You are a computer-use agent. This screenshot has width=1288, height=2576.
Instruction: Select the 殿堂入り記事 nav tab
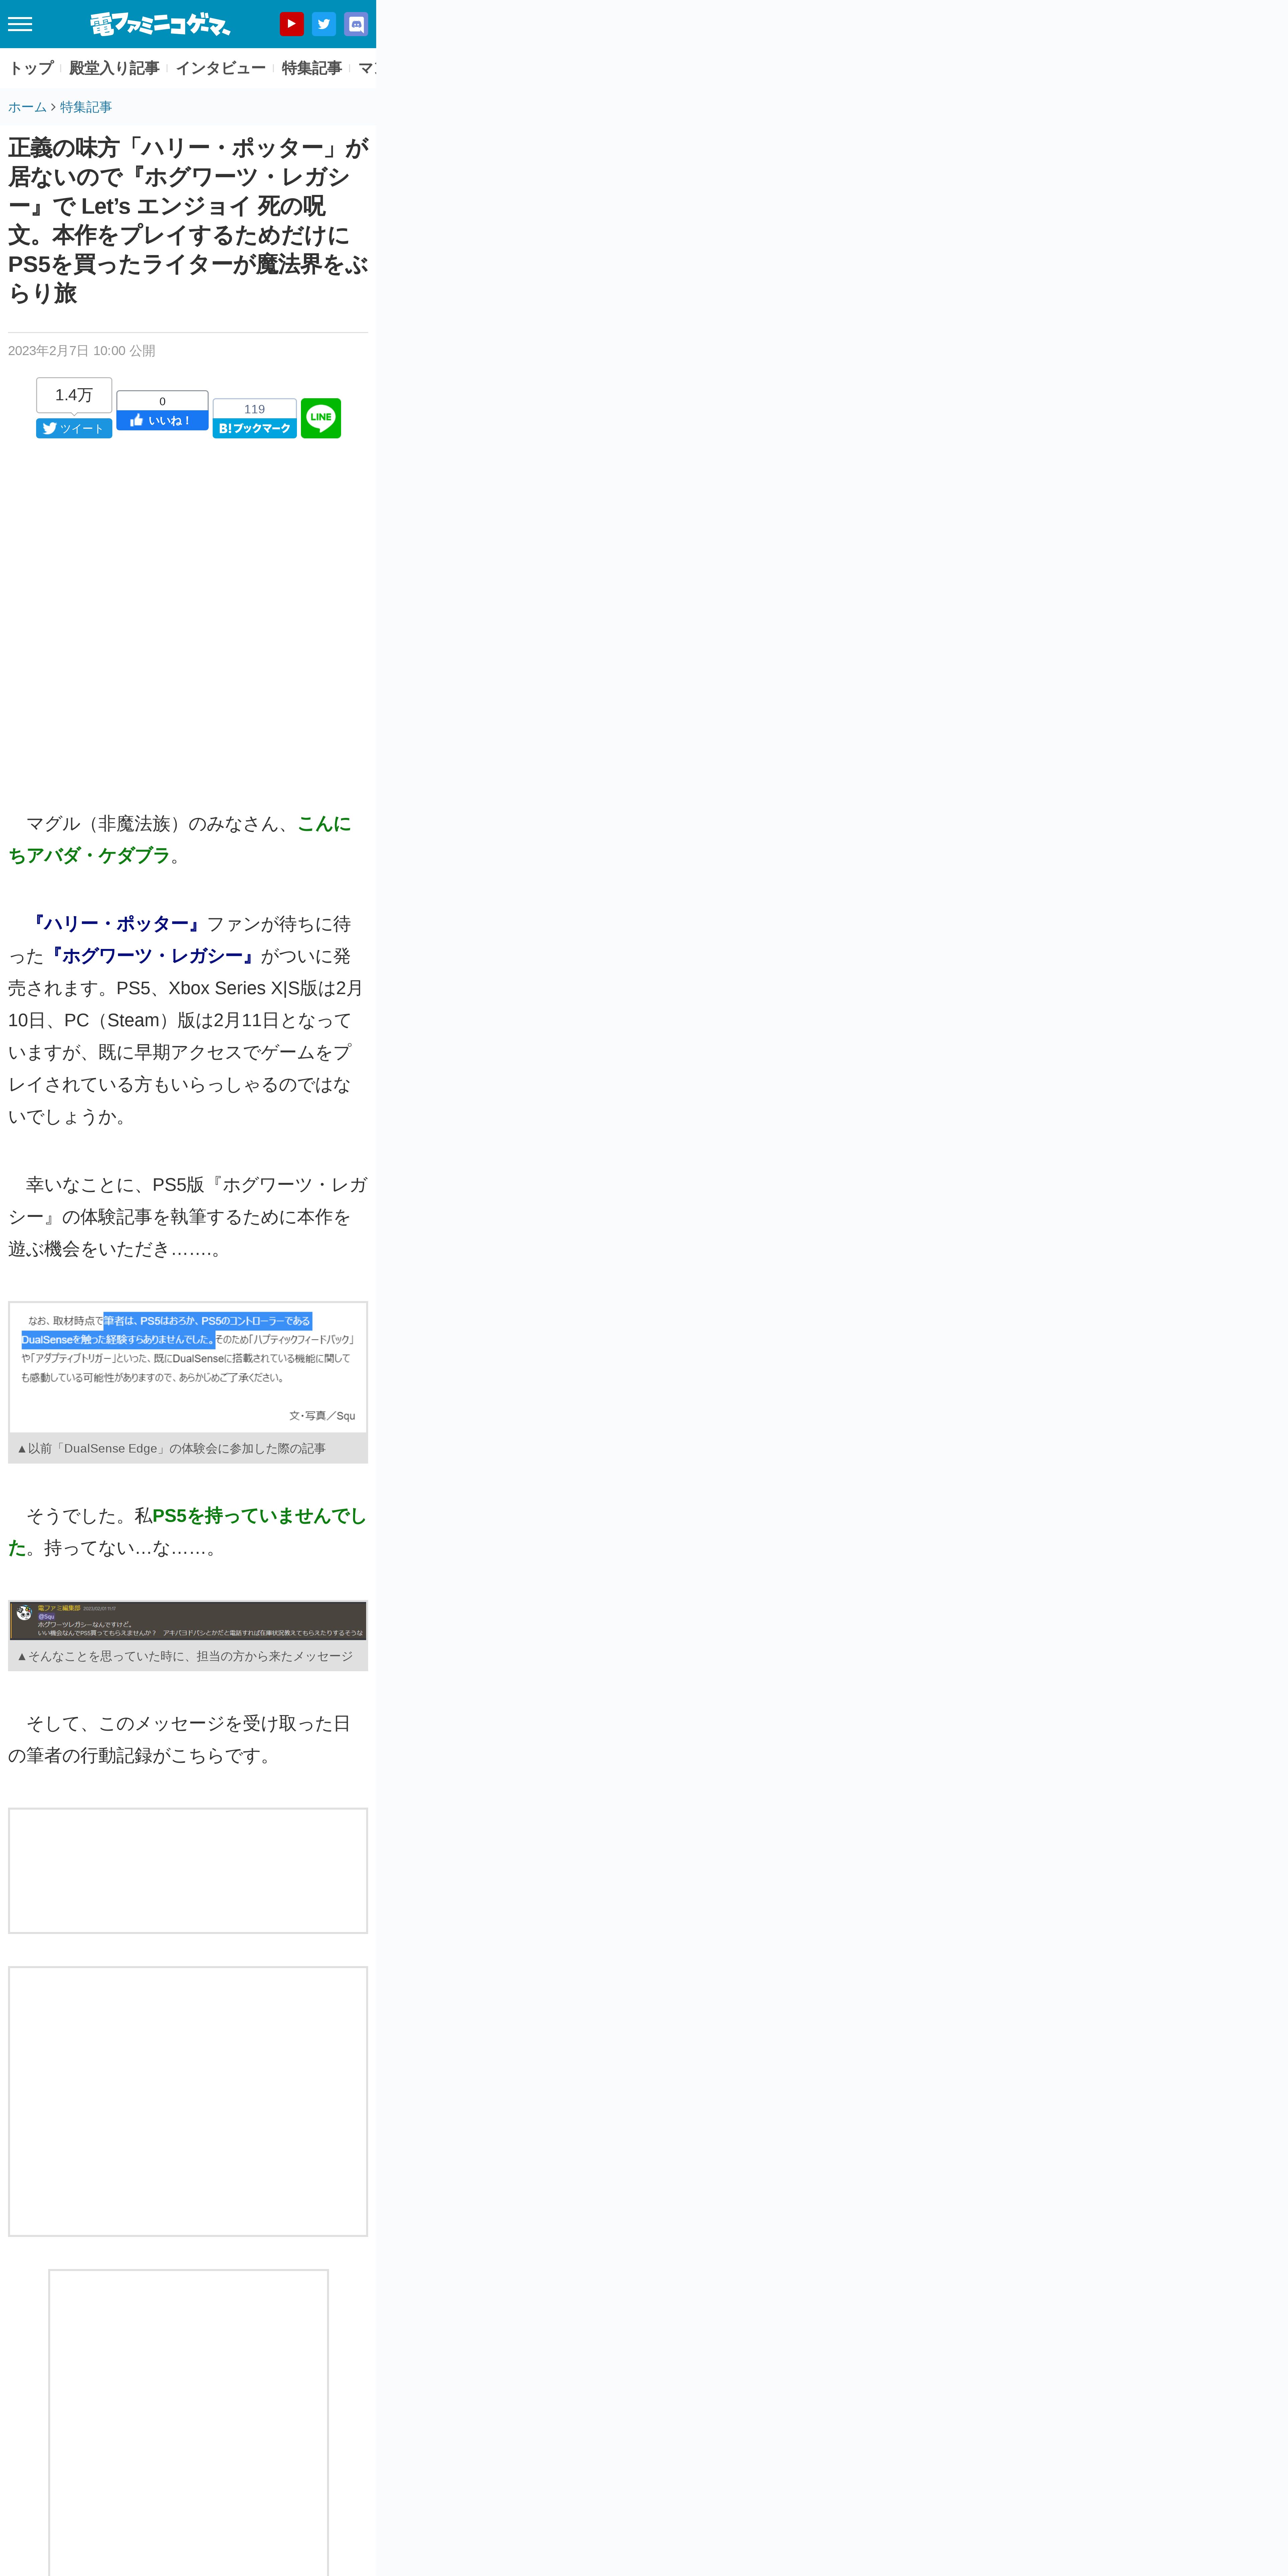tap(114, 68)
